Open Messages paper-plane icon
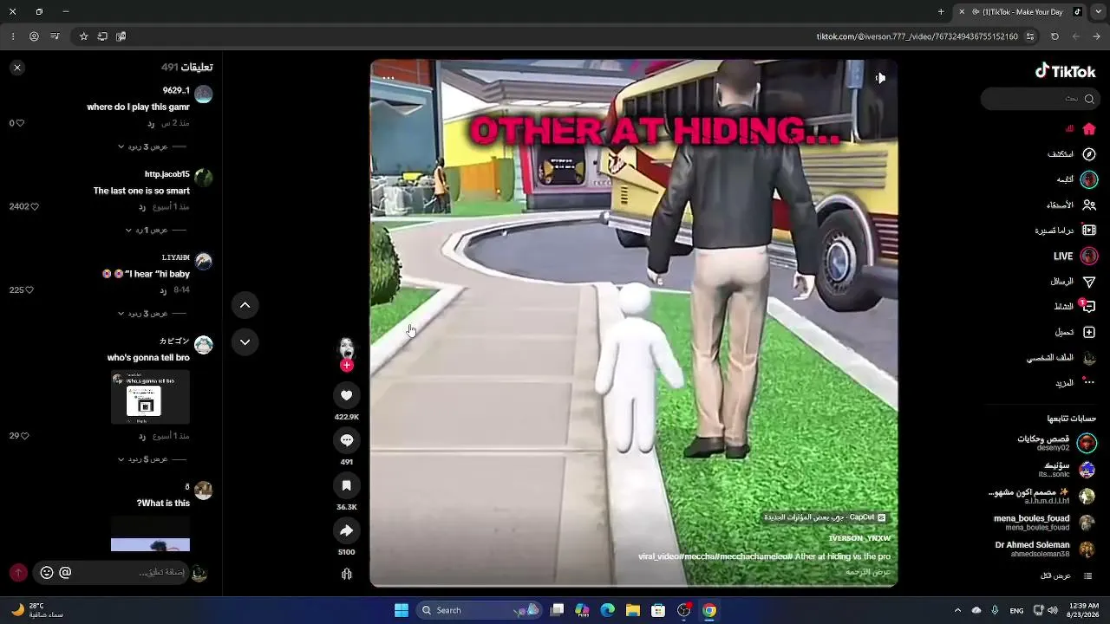The width and height of the screenshot is (1110, 624). 1089,282
